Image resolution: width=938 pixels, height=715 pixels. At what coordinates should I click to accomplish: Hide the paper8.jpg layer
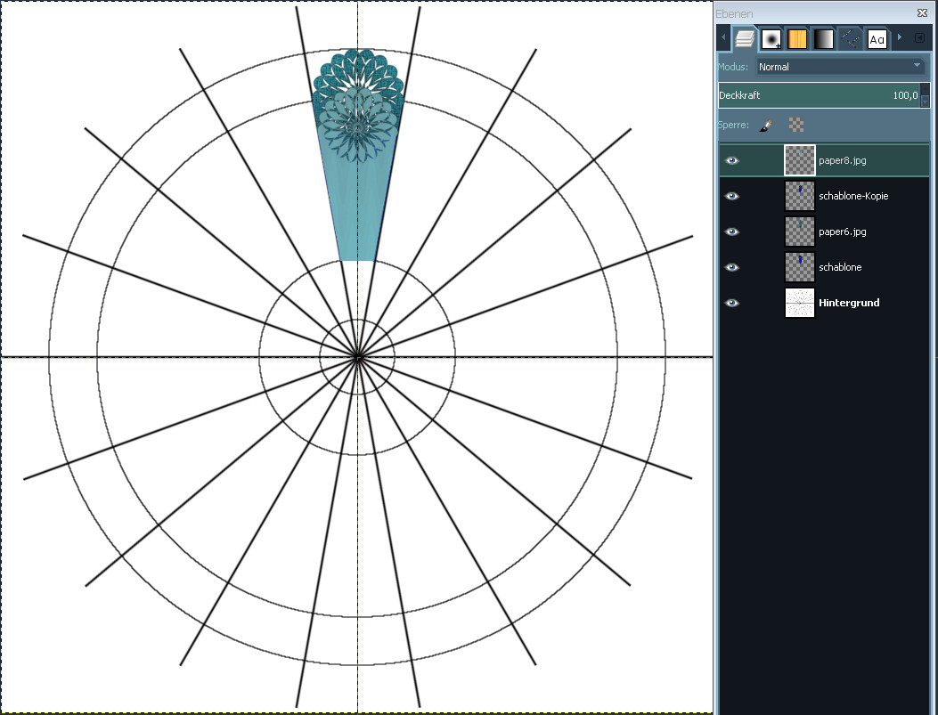[732, 160]
